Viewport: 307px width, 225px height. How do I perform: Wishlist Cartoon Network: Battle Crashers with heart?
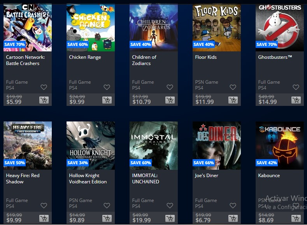click(x=44, y=87)
